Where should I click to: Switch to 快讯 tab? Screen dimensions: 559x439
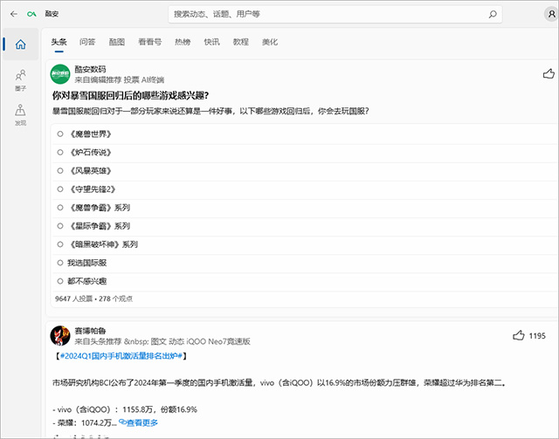tap(211, 42)
